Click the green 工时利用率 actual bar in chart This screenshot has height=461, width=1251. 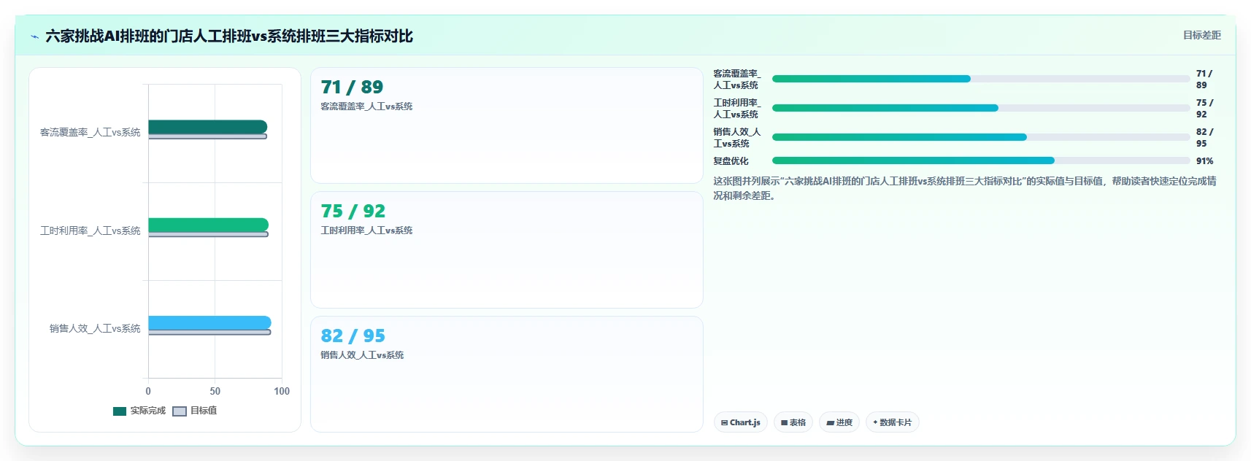[208, 225]
